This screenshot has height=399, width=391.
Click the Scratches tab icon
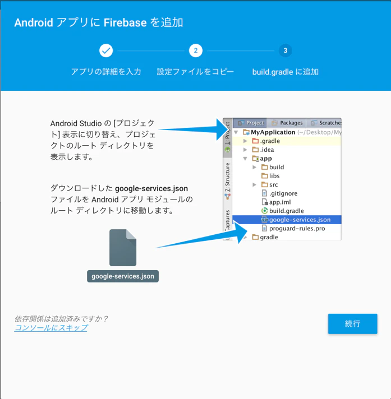click(314, 123)
